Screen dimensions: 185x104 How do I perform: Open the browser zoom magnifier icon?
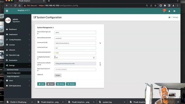(x=147, y=5)
